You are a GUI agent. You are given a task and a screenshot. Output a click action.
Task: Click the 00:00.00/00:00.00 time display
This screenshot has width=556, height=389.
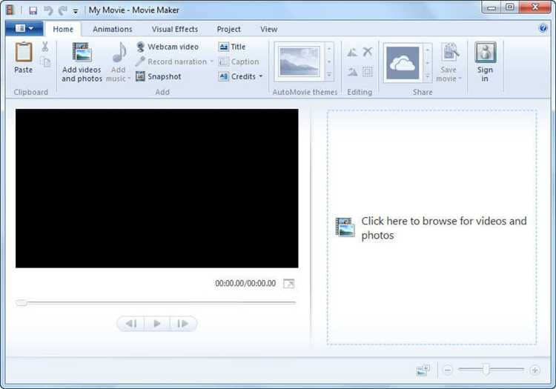point(245,284)
